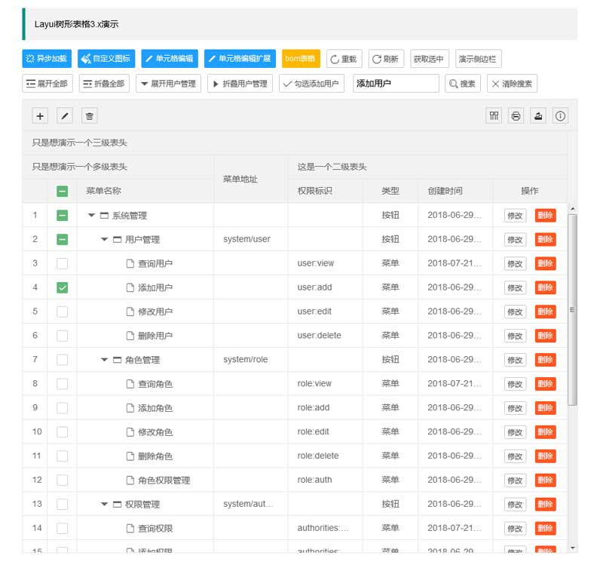Click the print table icon
This screenshot has width=603, height=571.
click(516, 115)
